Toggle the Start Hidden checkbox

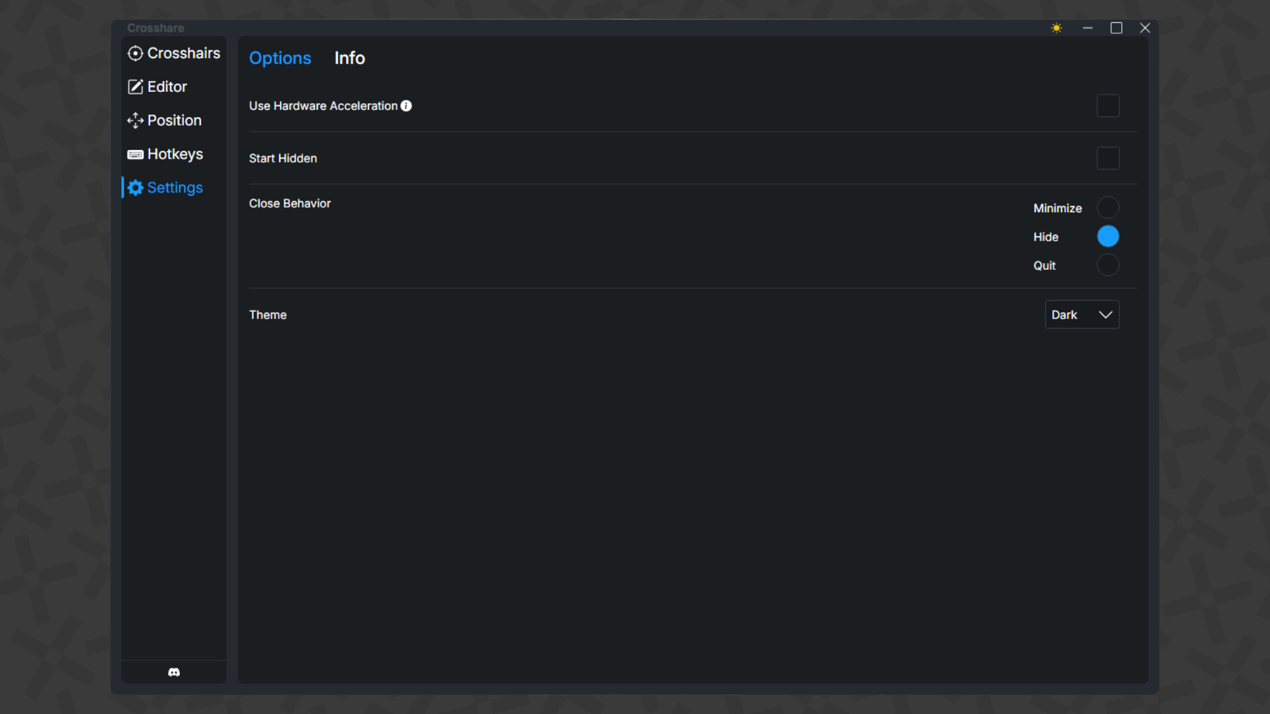(x=1108, y=158)
